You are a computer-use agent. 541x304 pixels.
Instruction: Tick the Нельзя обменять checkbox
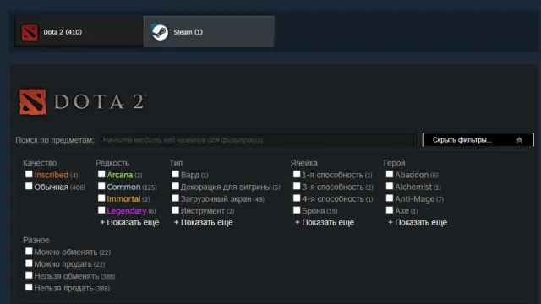pos(29,276)
